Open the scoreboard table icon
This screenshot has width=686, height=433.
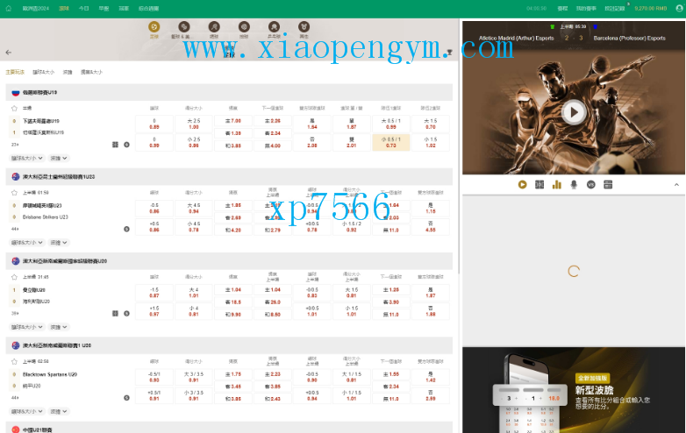608,185
